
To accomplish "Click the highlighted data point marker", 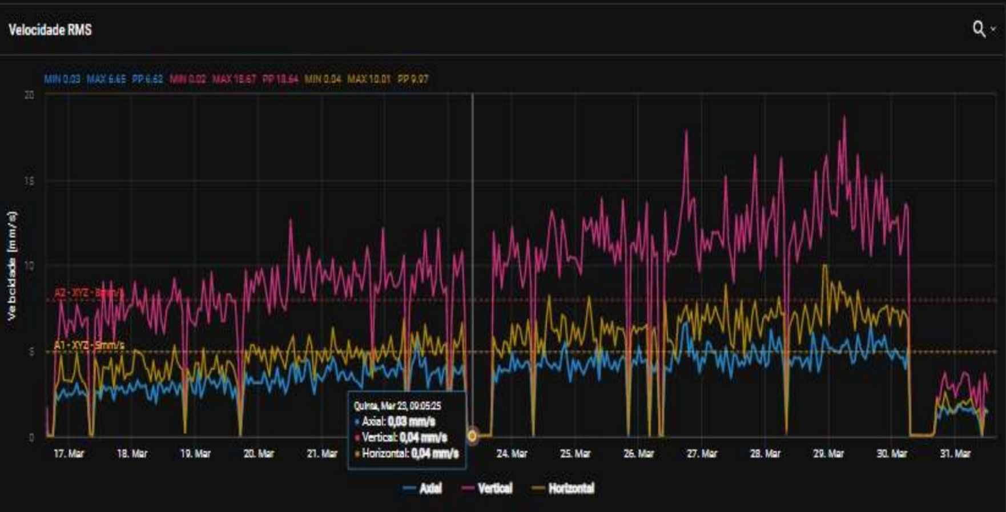I will [x=472, y=436].
